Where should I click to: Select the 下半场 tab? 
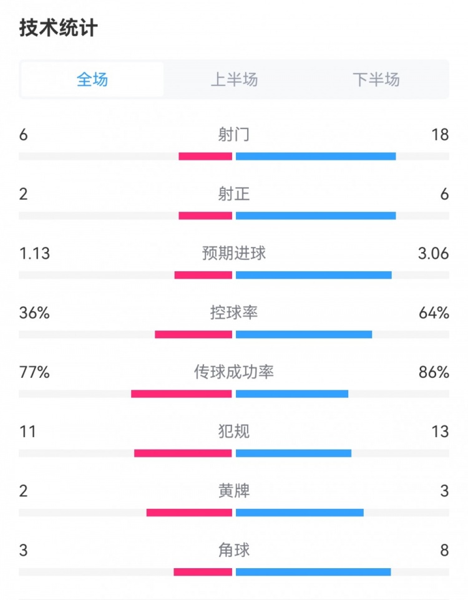376,79
